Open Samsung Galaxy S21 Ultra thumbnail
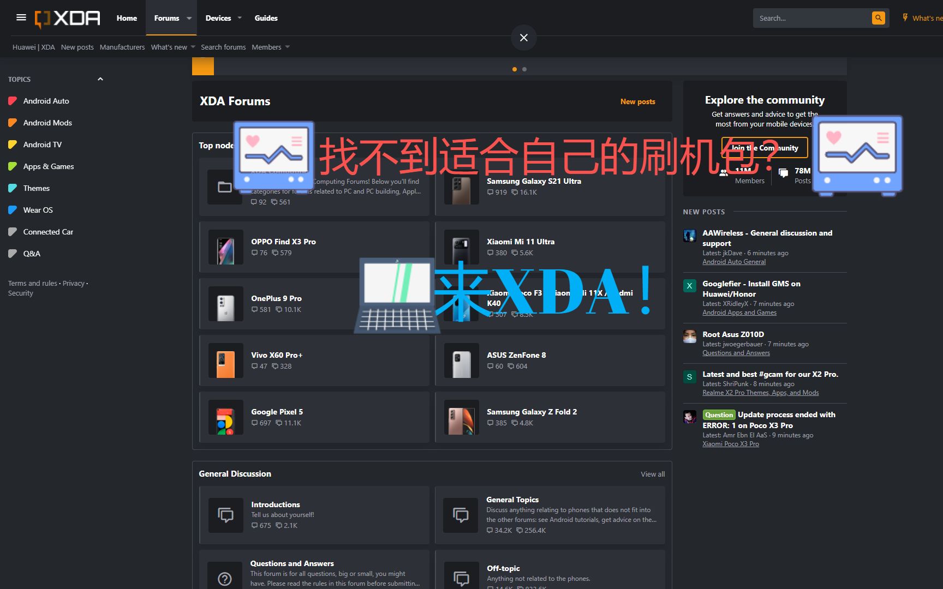This screenshot has height=589, width=943. 462,187
